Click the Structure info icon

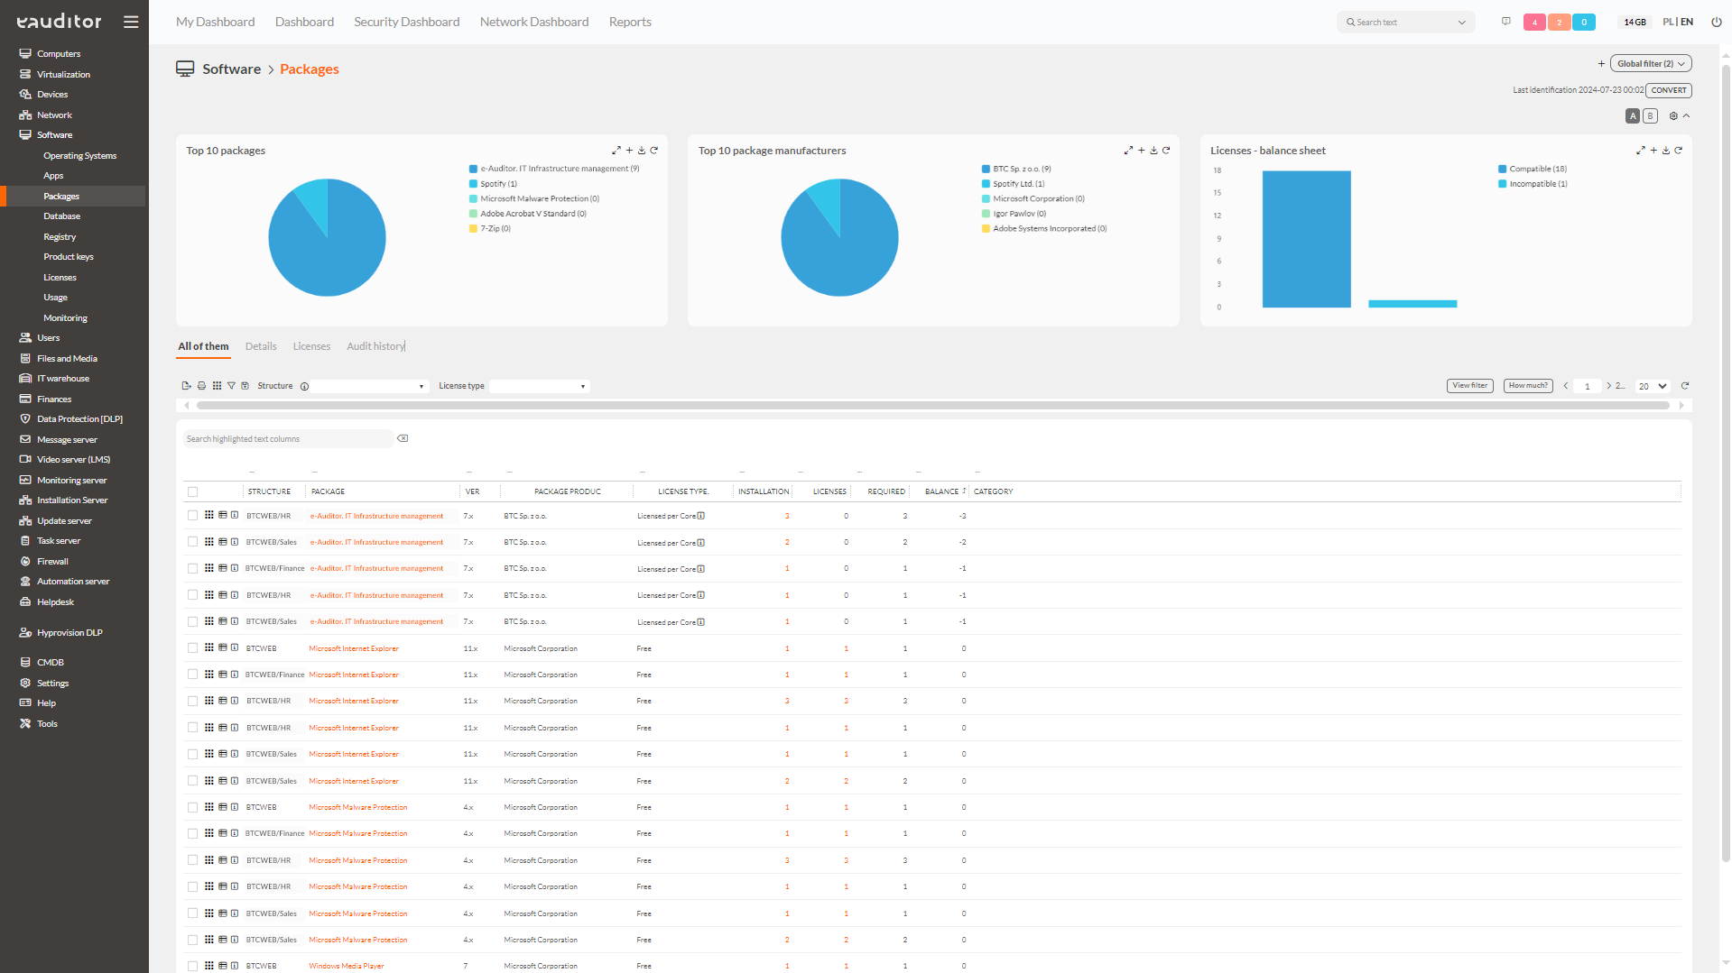[x=304, y=386]
